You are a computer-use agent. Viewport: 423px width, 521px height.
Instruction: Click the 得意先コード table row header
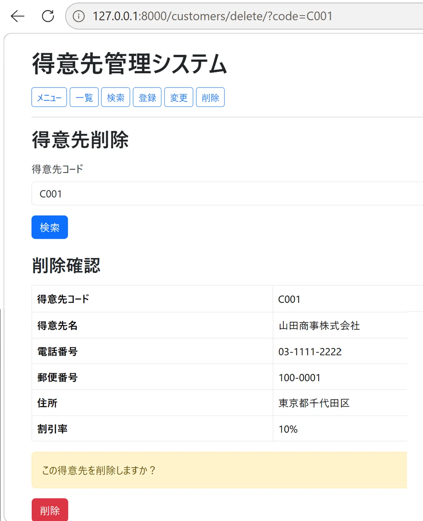[152, 299]
